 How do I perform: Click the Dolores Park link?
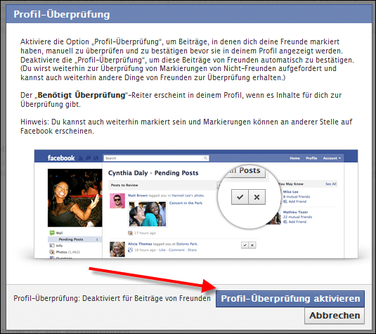(187, 244)
